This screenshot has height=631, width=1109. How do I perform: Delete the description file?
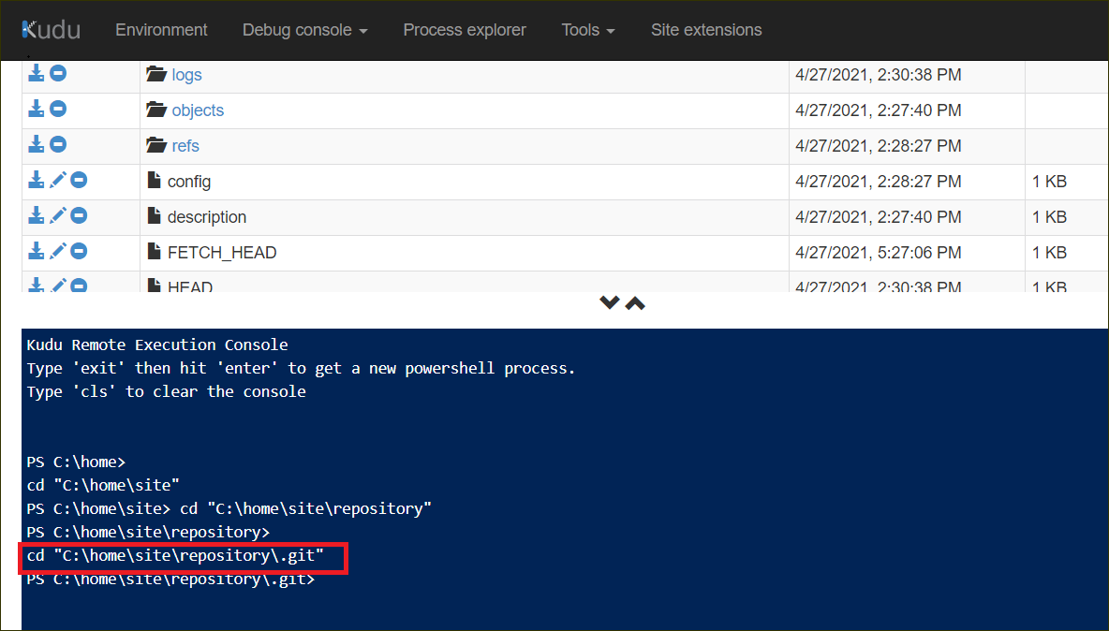tap(79, 214)
